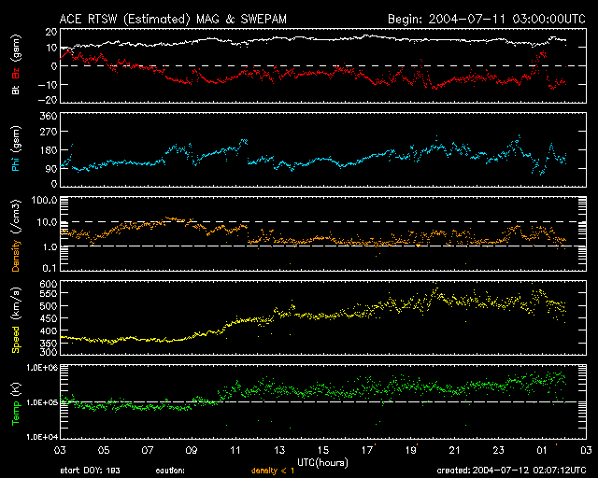
Task: Select the "10.0" tick on Density axis
Action: click(x=48, y=222)
